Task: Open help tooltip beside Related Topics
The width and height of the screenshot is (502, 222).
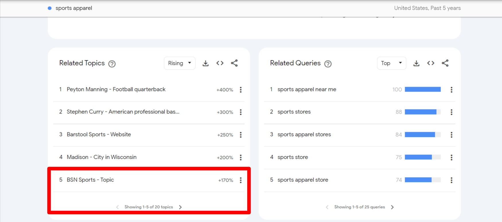Action: click(112, 64)
